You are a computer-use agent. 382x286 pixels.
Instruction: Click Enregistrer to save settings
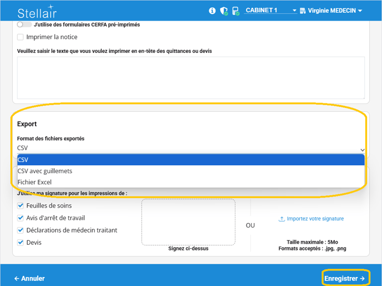pyautogui.click(x=344, y=278)
